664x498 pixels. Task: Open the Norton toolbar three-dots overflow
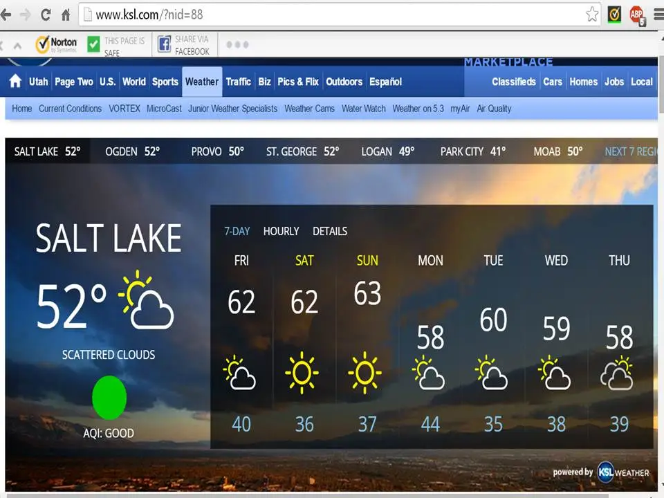(x=237, y=45)
